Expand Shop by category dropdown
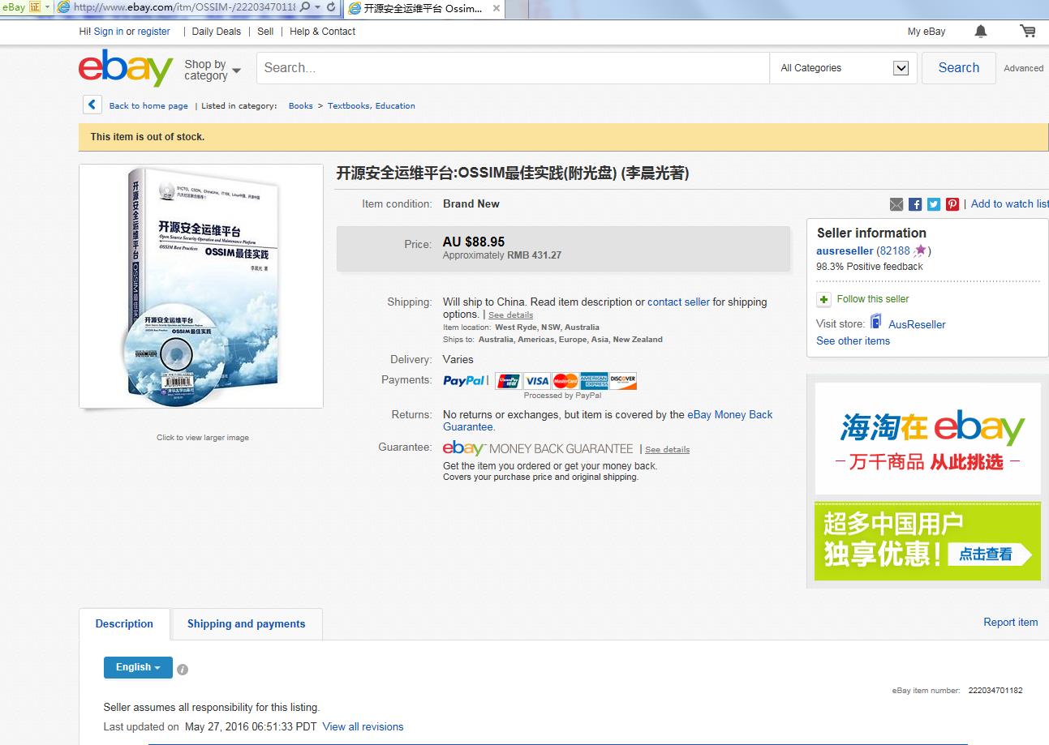1049x745 pixels. click(x=212, y=70)
